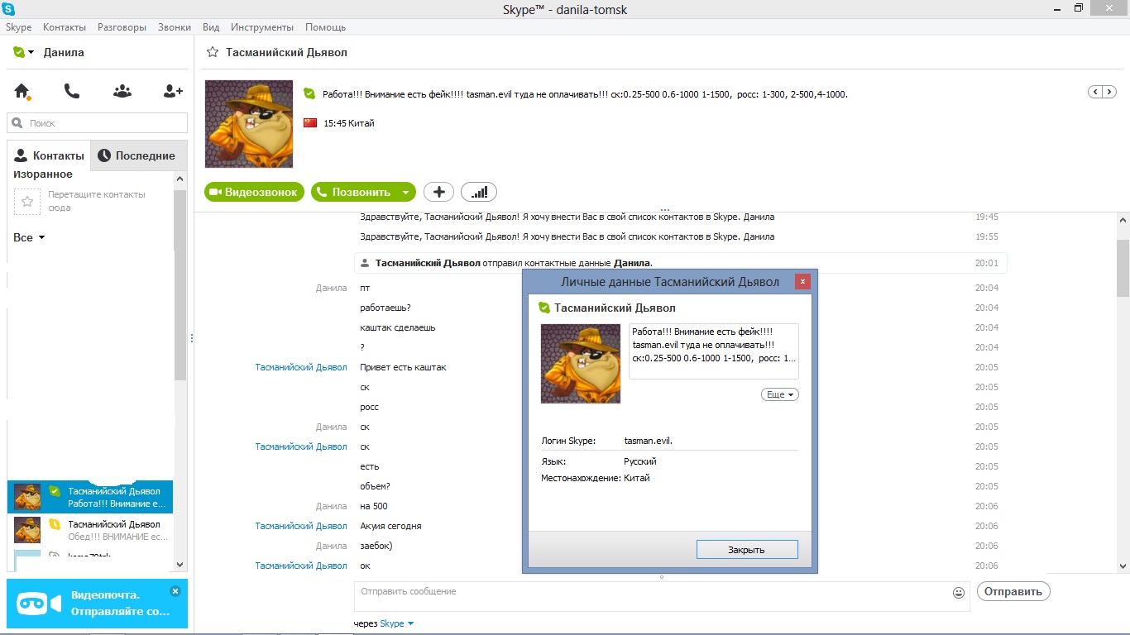Viewport: 1130px width, 635px height.
Task: Go to Skype Home icon
Action: coord(22,91)
